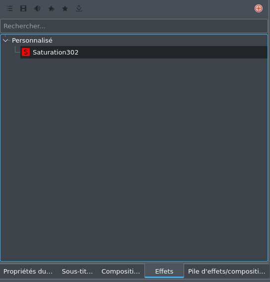Open the download new effects icon

click(79, 8)
